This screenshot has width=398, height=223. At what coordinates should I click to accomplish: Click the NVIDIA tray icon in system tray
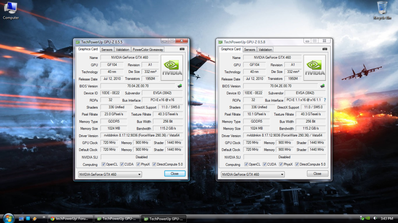(368, 218)
